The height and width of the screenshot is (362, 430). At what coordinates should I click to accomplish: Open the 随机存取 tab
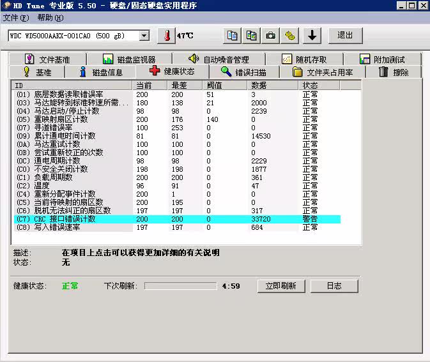point(304,59)
